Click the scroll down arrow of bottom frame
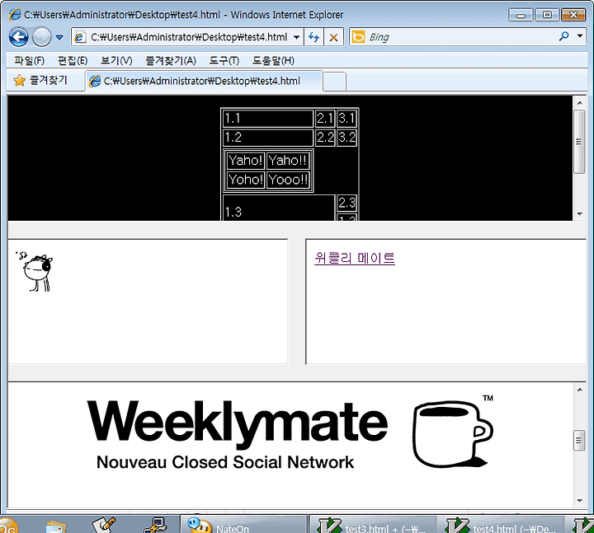 pos(580,501)
